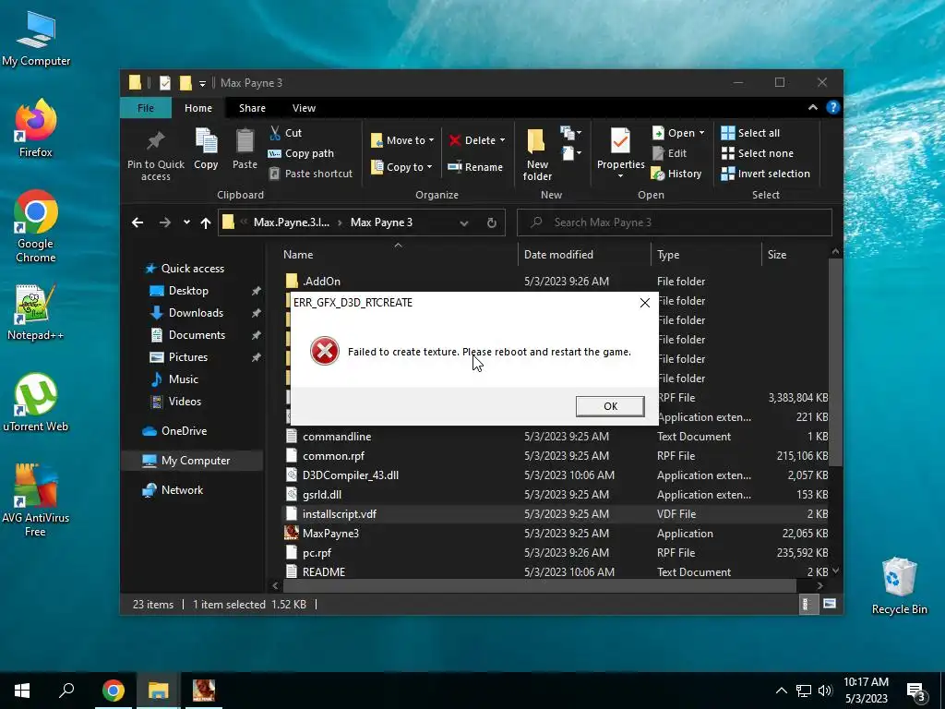Screen dimensions: 945x709
Task: Switch to the Home ribbon tab
Action: click(198, 108)
